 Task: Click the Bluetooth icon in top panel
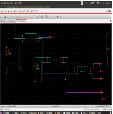tap(84, 3)
